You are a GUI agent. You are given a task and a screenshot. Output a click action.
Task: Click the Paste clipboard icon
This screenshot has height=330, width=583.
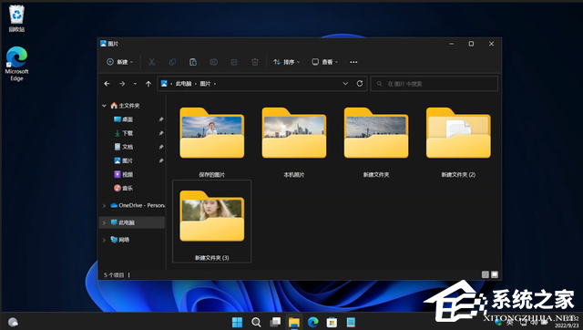click(x=193, y=62)
